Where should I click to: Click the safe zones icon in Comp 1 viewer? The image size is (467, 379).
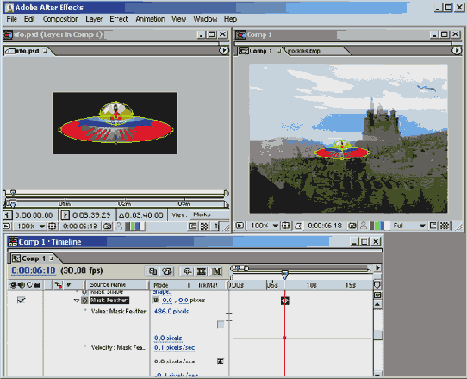(285, 226)
